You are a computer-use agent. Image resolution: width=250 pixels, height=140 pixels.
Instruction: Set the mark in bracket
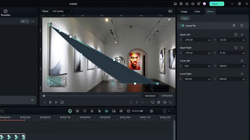pyautogui.click(x=131, y=102)
